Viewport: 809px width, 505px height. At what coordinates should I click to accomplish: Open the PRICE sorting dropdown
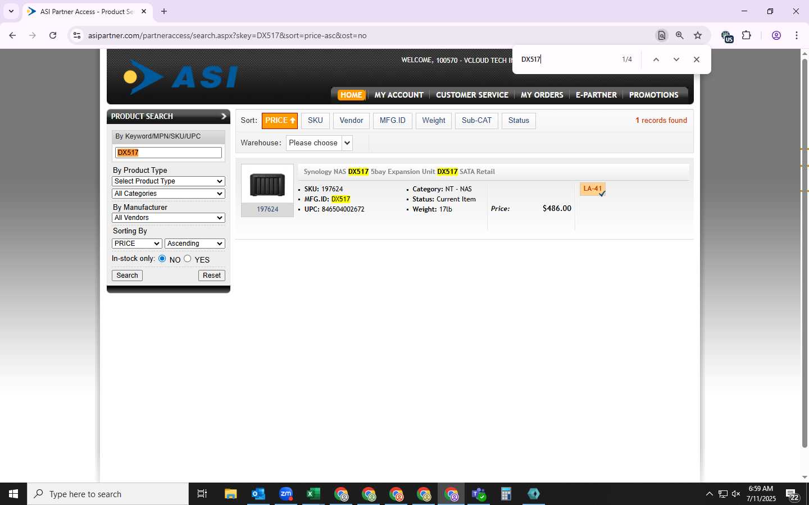coord(137,244)
